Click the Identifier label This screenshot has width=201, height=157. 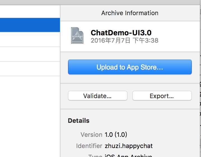click(x=89, y=146)
